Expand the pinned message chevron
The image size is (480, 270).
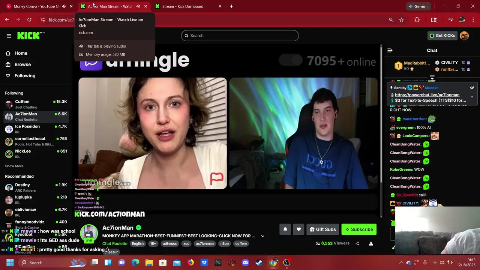click(472, 97)
